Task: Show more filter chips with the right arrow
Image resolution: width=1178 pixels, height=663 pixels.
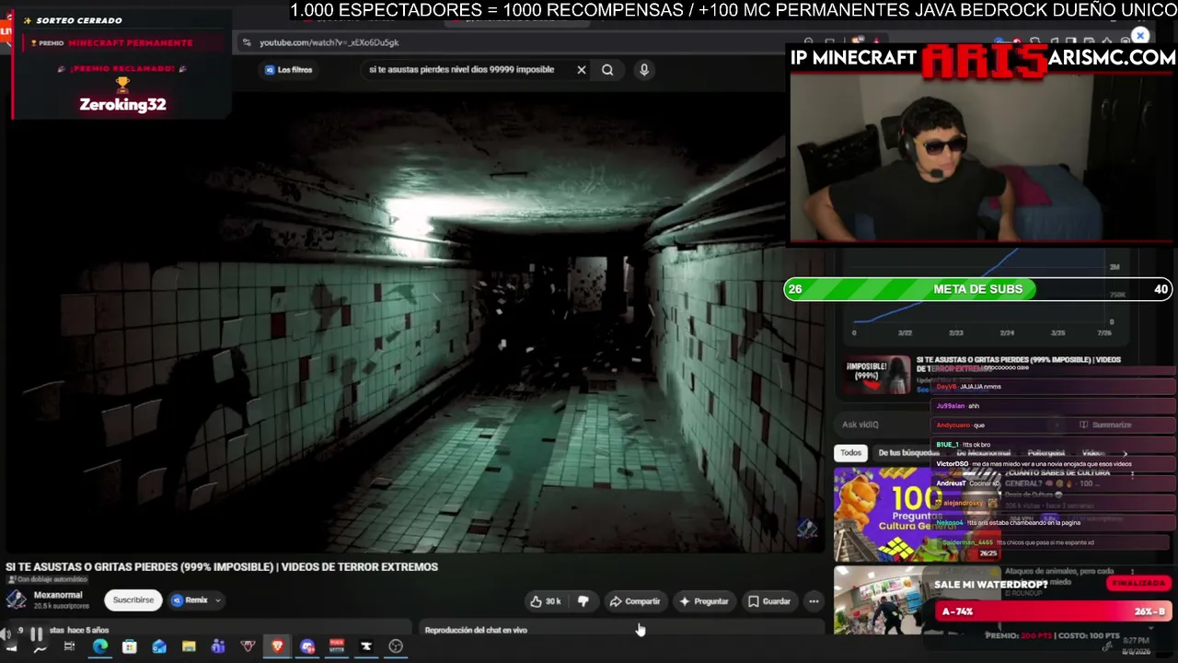Action: (1125, 453)
